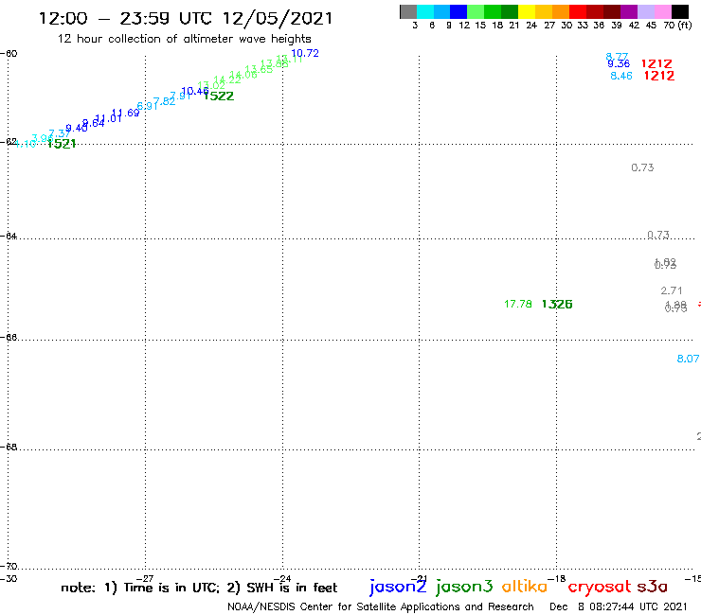Click the NOAA/NESDIS Center credit line
Screen dimensions: 701x615
pos(381,607)
